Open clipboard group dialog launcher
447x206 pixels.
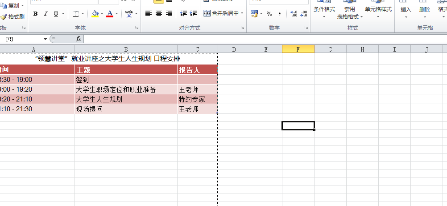[x=24, y=28]
